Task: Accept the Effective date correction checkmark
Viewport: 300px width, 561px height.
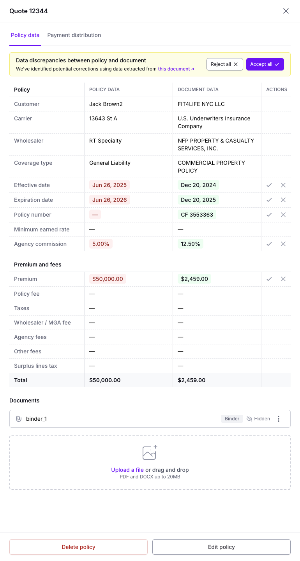Action: click(x=269, y=185)
